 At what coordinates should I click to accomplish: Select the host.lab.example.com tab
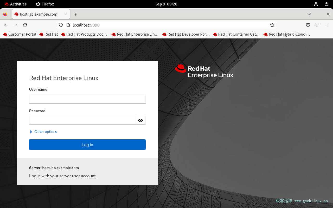pyautogui.click(x=41, y=14)
